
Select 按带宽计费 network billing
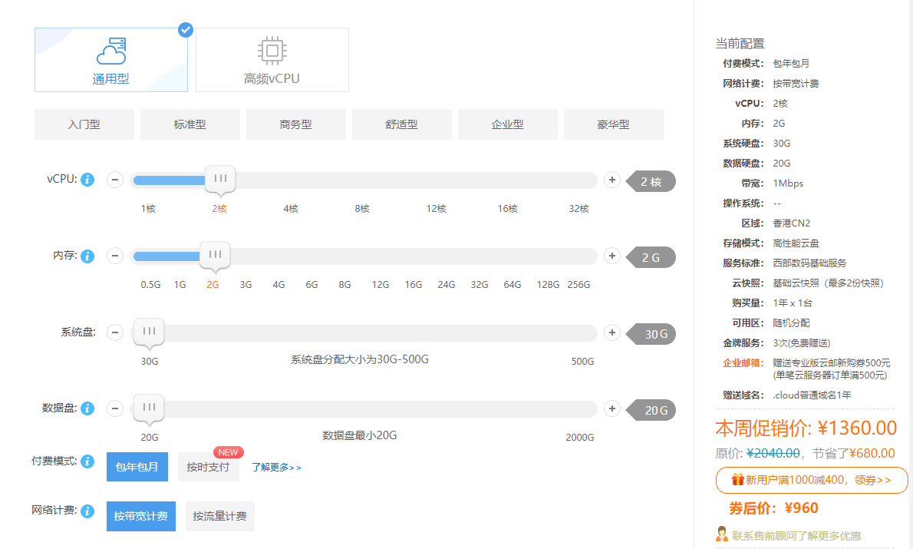[x=141, y=516]
